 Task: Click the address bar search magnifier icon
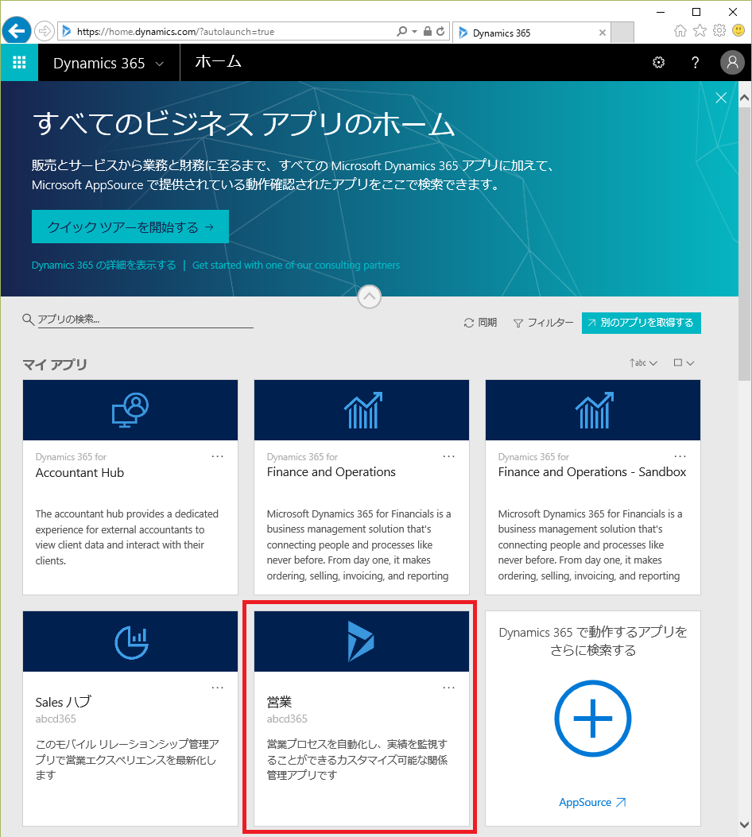[402, 32]
